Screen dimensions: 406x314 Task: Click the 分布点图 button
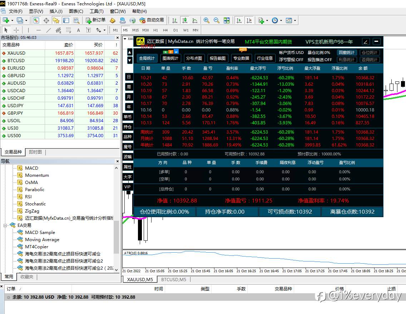point(194,58)
